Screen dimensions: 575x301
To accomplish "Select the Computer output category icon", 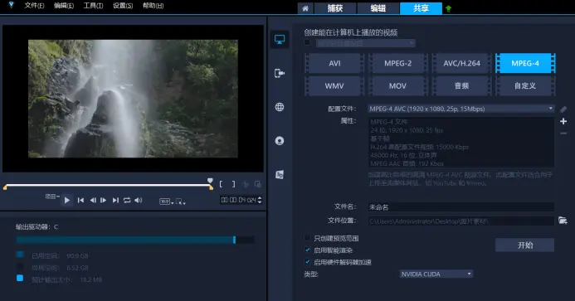I will pyautogui.click(x=280, y=39).
